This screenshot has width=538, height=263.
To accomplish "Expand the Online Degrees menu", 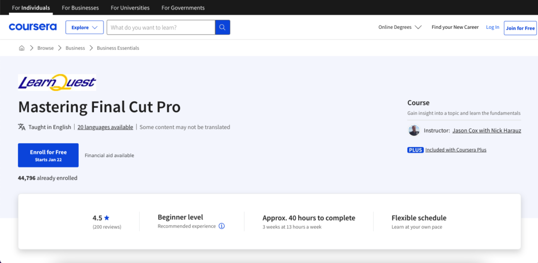I will pyautogui.click(x=400, y=27).
